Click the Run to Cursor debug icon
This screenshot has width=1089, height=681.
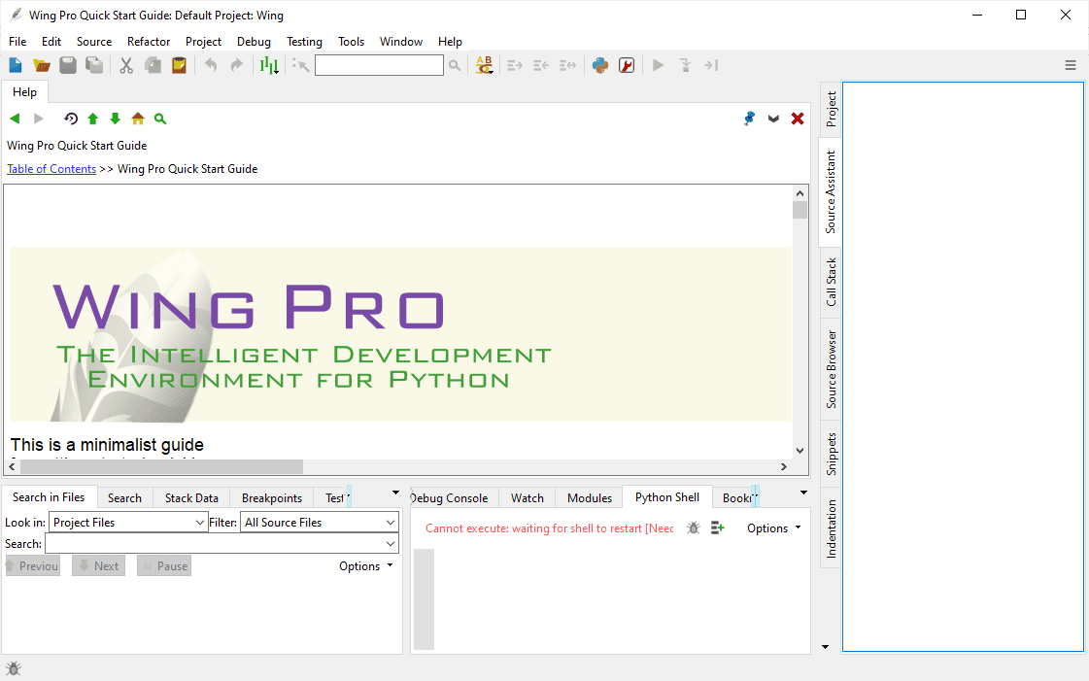coord(710,65)
